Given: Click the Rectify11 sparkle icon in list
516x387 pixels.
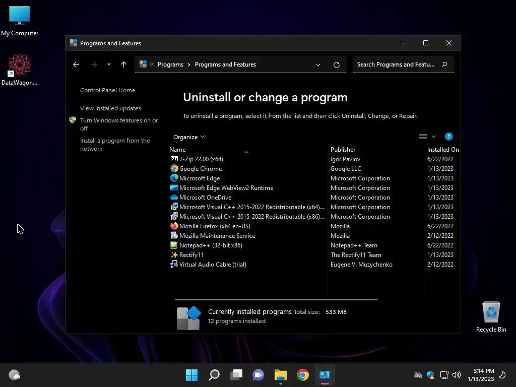Looking at the screenshot, I should (x=174, y=254).
